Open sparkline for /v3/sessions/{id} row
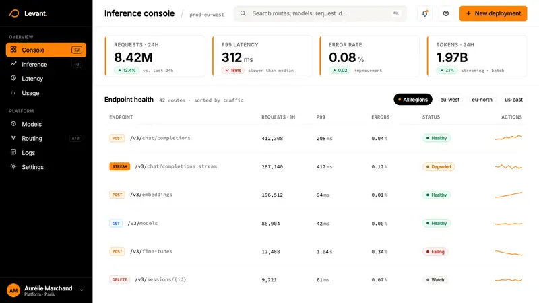Screen dimensions: 539x303 point(509,280)
